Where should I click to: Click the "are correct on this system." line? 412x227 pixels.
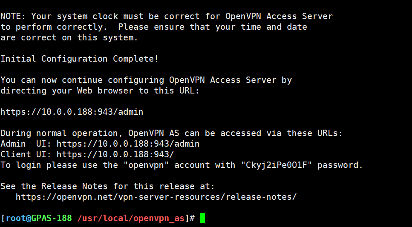[x=69, y=38]
